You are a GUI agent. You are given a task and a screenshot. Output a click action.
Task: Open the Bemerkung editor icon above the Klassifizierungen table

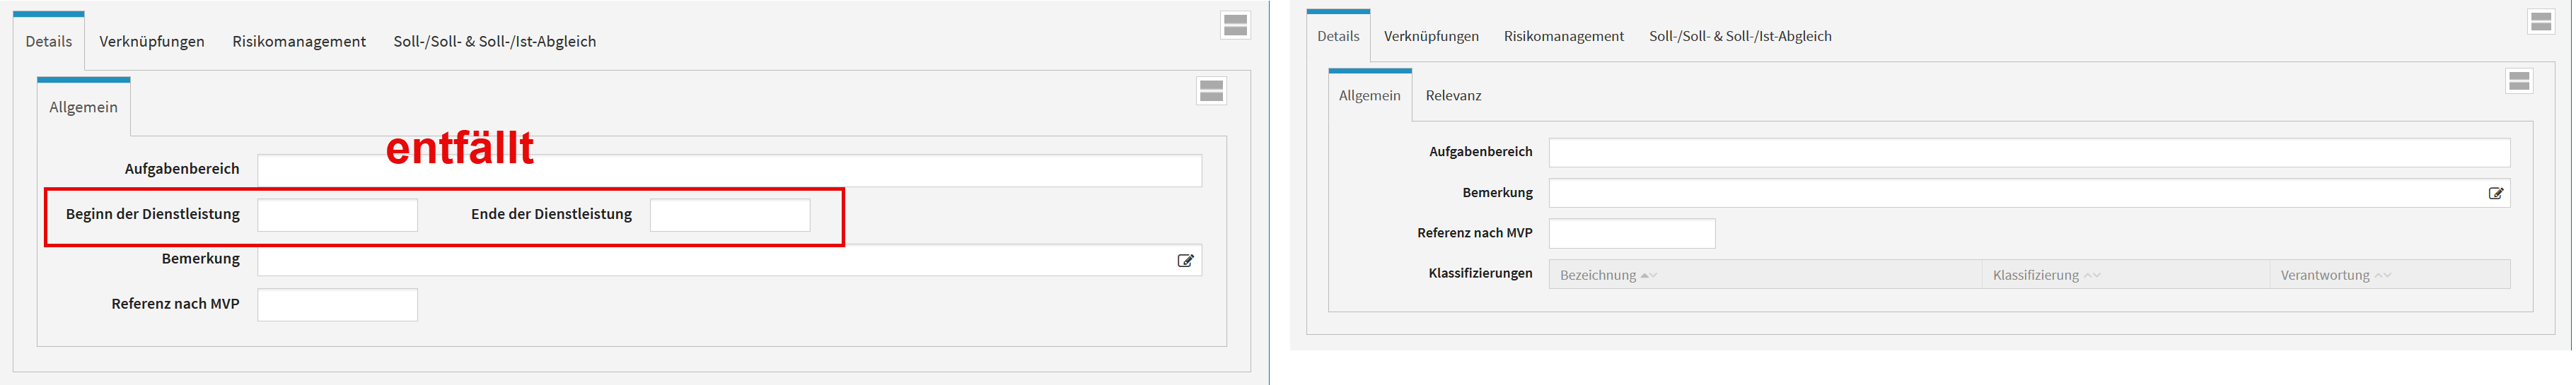click(2496, 194)
